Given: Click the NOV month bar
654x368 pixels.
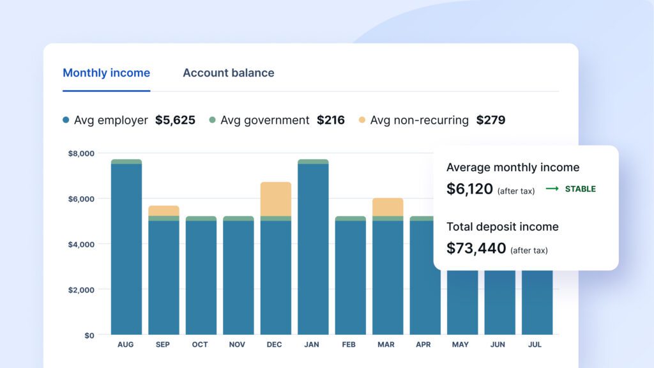Looking at the screenshot, I should click(x=238, y=275).
